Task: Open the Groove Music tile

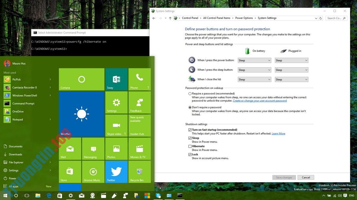Action: coord(93,172)
